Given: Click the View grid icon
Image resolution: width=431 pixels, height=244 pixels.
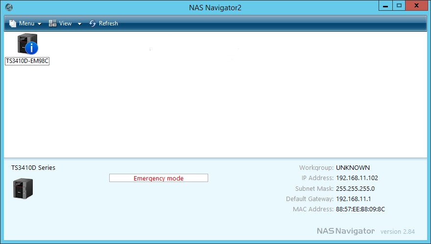Looking at the screenshot, I should coord(52,23).
